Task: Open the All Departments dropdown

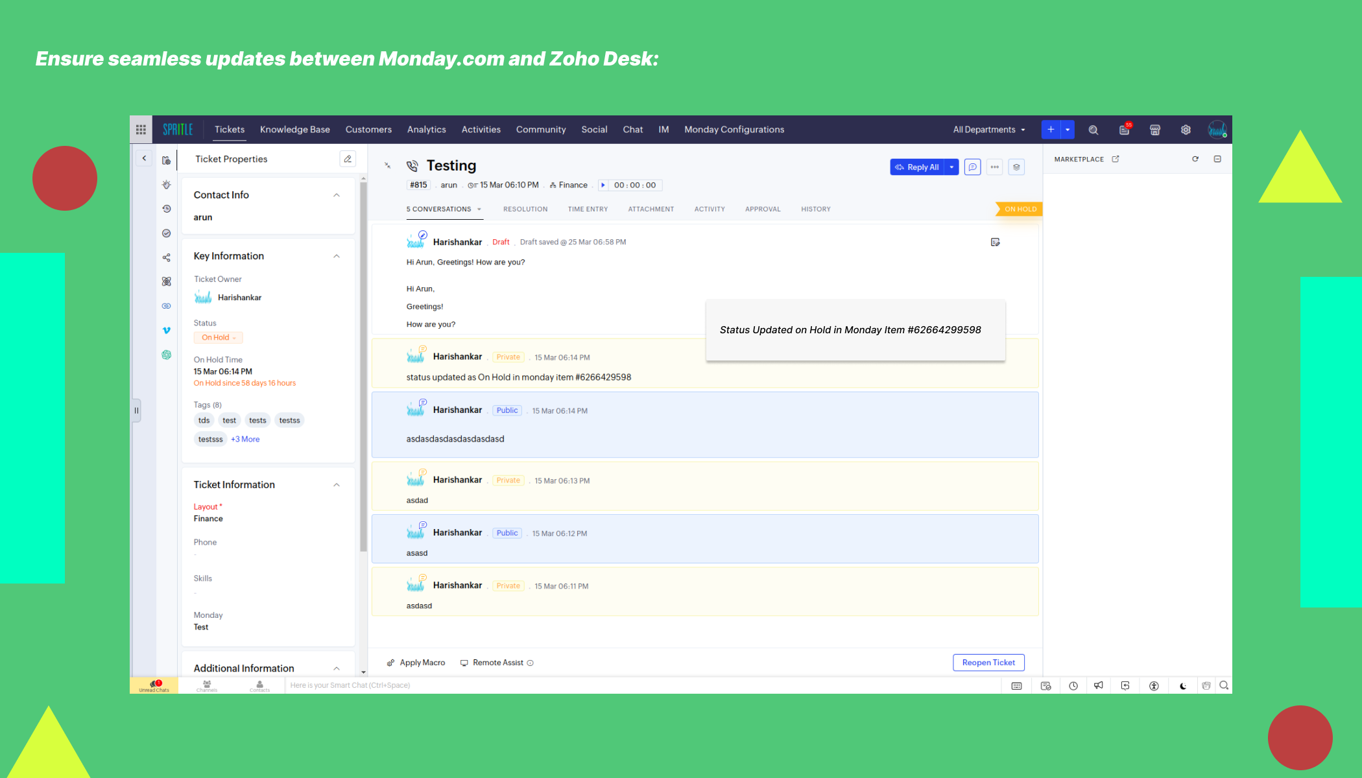Action: [989, 130]
